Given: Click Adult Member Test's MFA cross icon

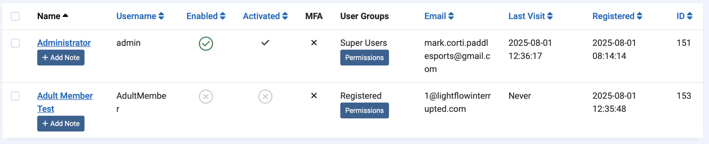Looking at the screenshot, I should pos(314,95).
